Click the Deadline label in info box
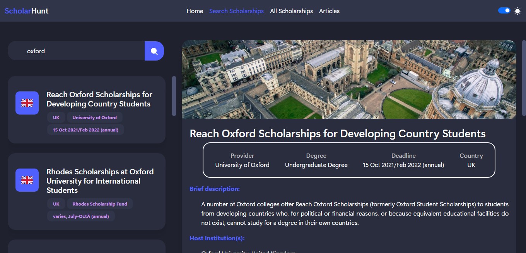 pyautogui.click(x=403, y=156)
